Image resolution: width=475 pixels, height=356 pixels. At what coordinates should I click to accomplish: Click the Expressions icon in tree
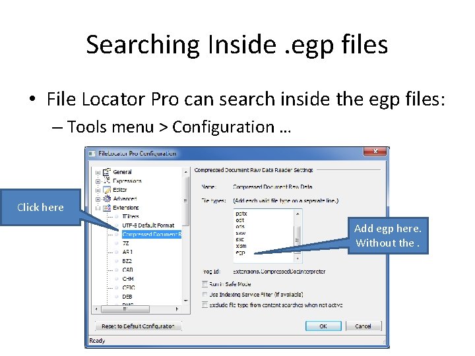(107, 181)
